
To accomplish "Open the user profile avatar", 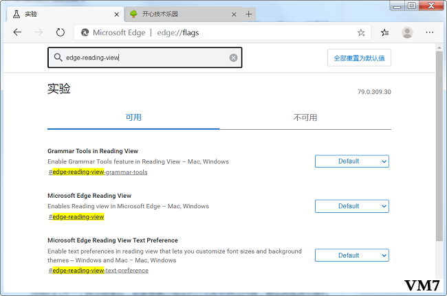I will (x=407, y=33).
